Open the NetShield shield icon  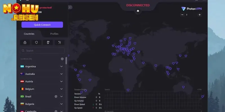point(36,43)
